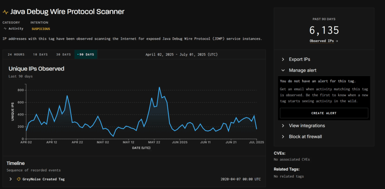Click the MAY 22 x-axis label

[x=154, y=142]
